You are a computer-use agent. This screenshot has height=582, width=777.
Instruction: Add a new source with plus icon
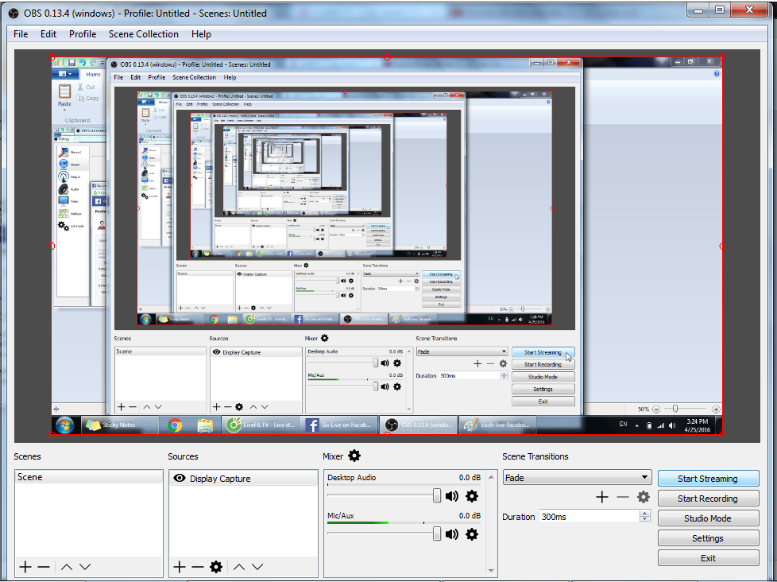click(x=180, y=567)
